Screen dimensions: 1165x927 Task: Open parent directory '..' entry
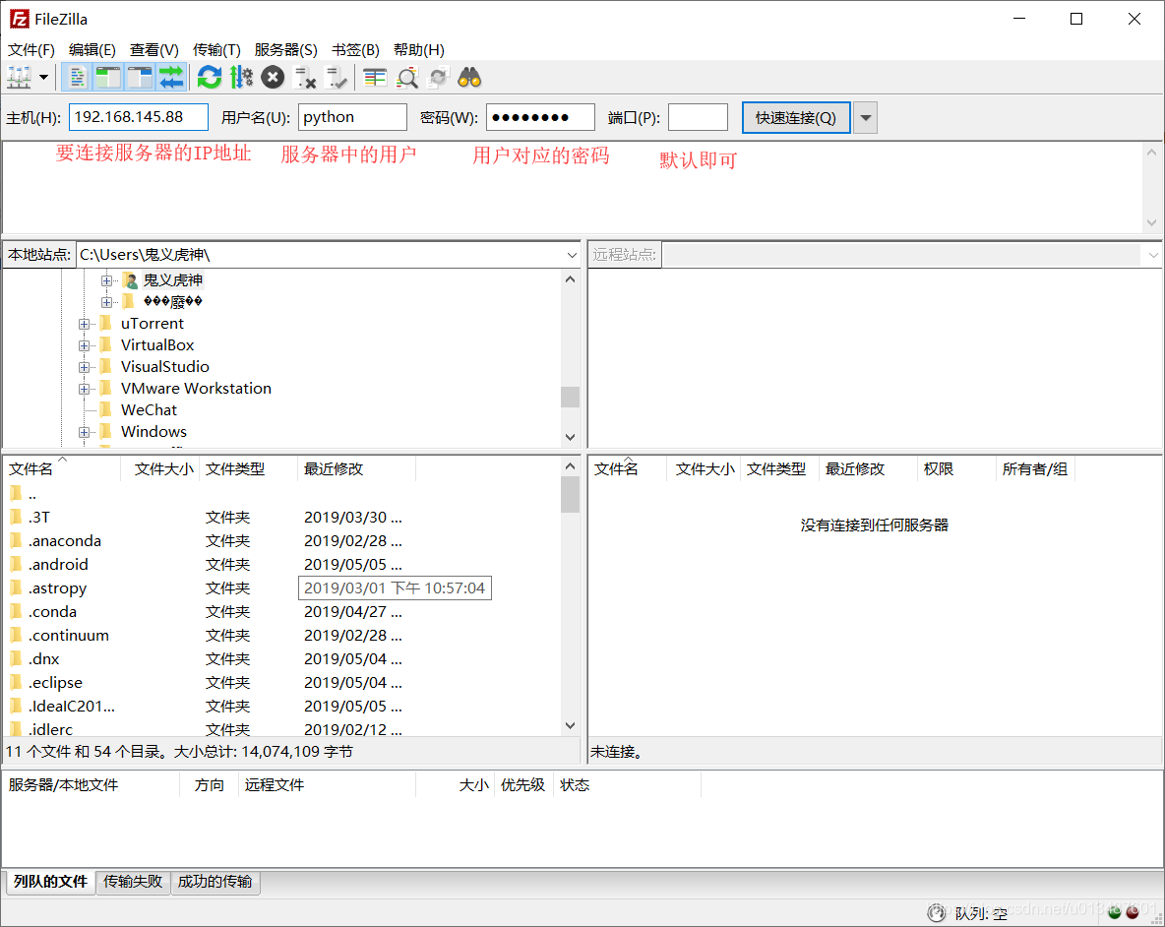click(282, 494)
